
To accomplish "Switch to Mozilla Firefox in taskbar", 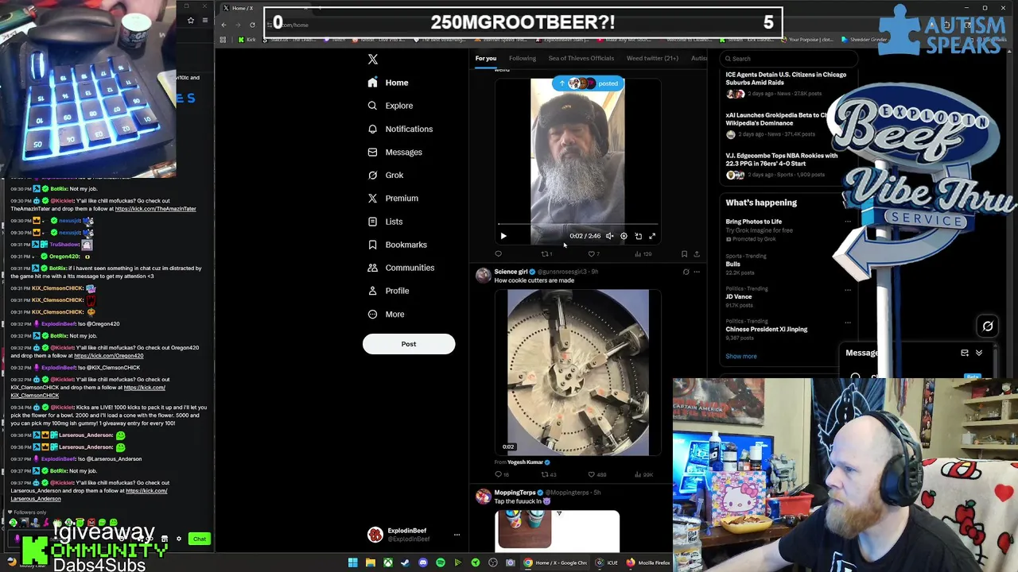I will [x=648, y=562].
